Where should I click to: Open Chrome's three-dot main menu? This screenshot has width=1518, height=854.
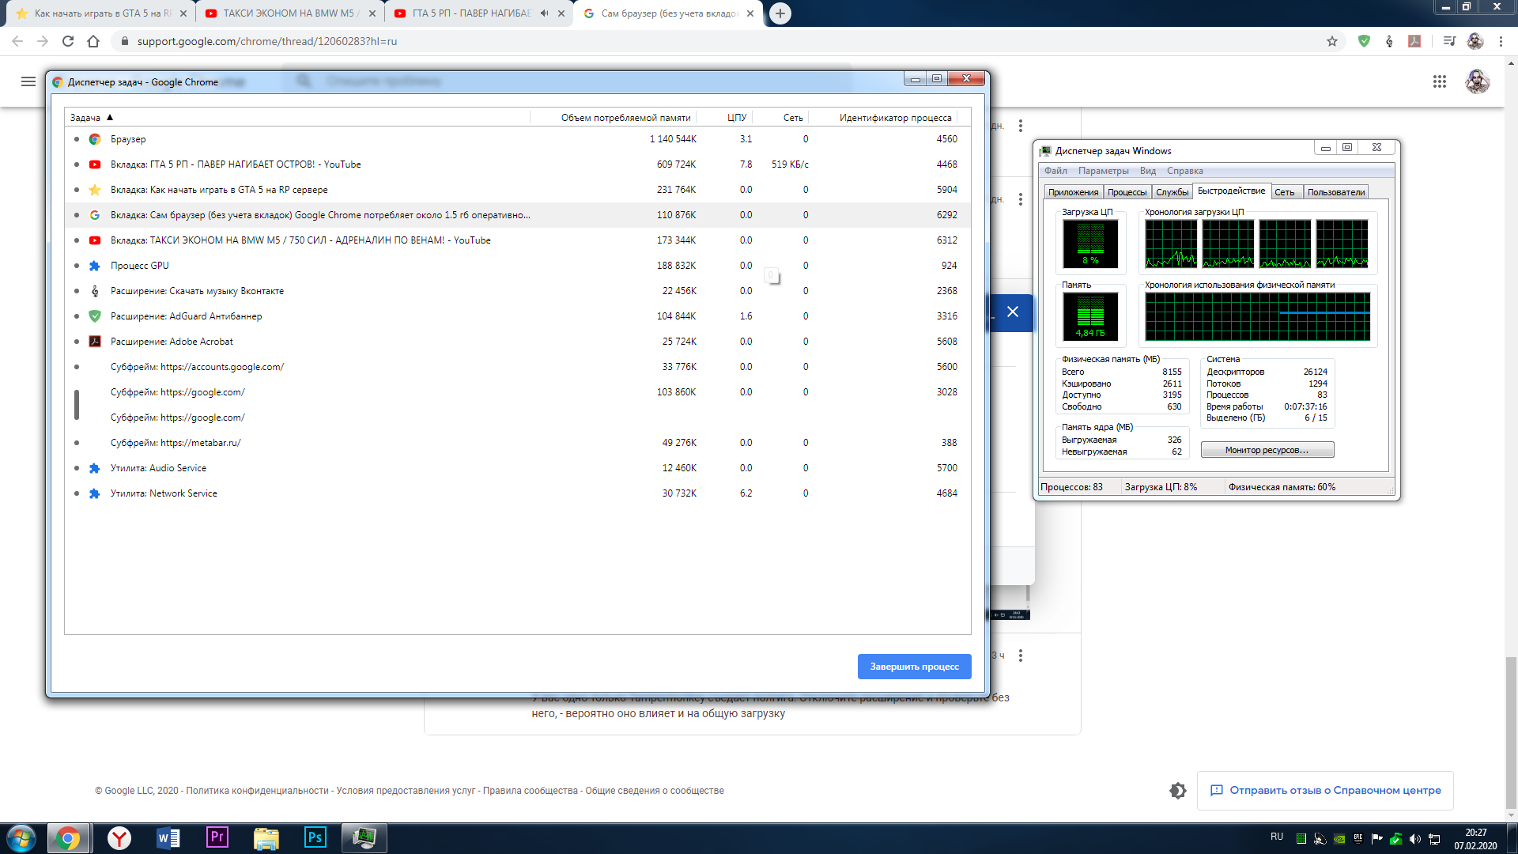1501,41
